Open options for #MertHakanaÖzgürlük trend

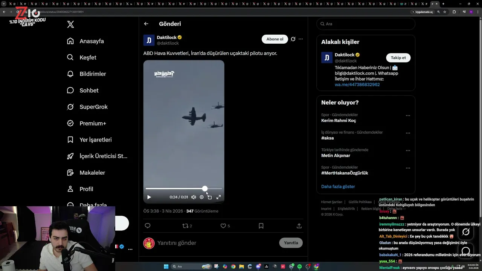point(408,168)
